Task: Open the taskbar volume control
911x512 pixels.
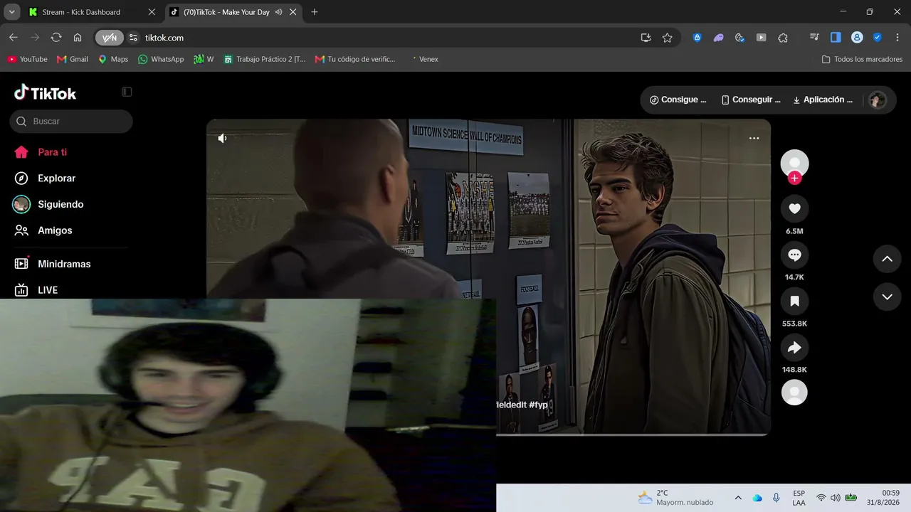Action: click(x=835, y=498)
